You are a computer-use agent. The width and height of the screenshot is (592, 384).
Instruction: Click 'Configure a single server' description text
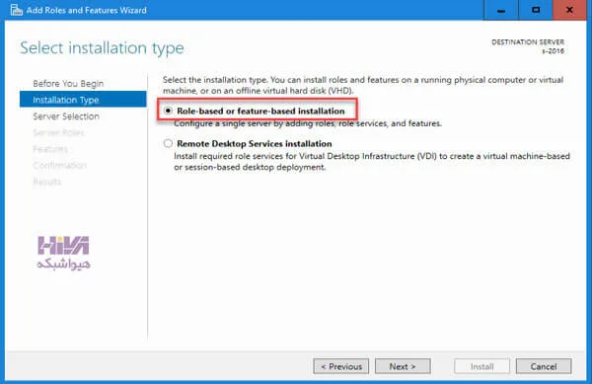coord(307,123)
